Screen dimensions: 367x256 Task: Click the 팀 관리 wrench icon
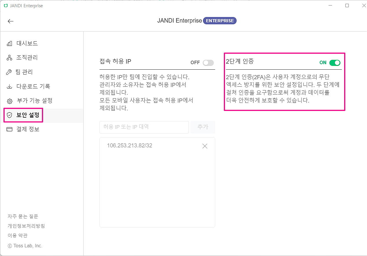[x=9, y=72]
